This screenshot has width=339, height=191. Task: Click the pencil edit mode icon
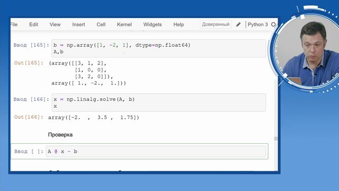[x=238, y=24]
